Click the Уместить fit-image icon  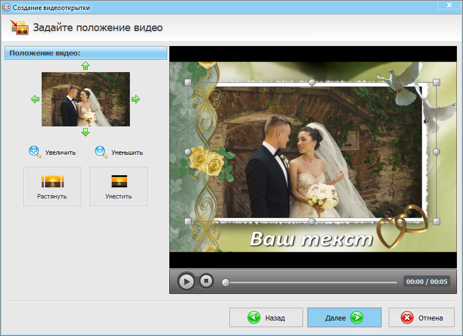point(118,180)
